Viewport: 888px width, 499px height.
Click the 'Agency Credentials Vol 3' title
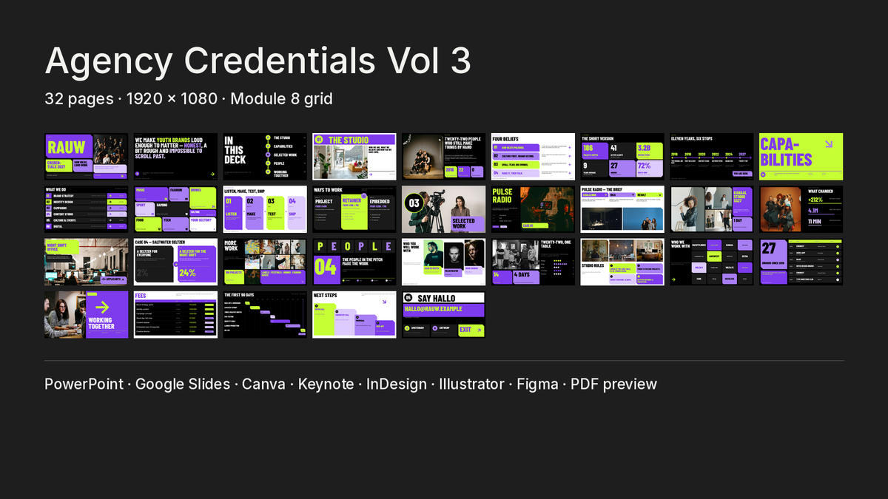pyautogui.click(x=258, y=61)
